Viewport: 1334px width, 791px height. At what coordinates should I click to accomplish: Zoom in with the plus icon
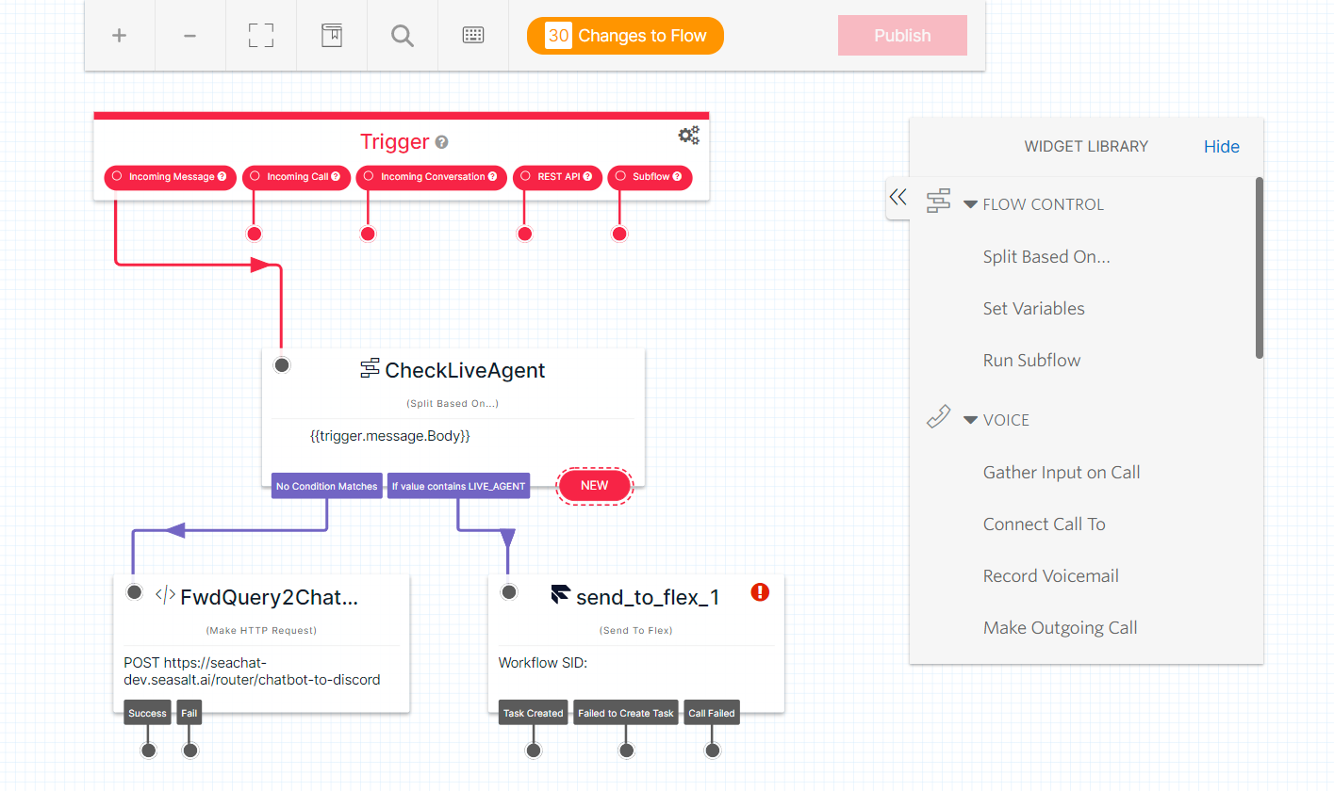pyautogui.click(x=119, y=35)
